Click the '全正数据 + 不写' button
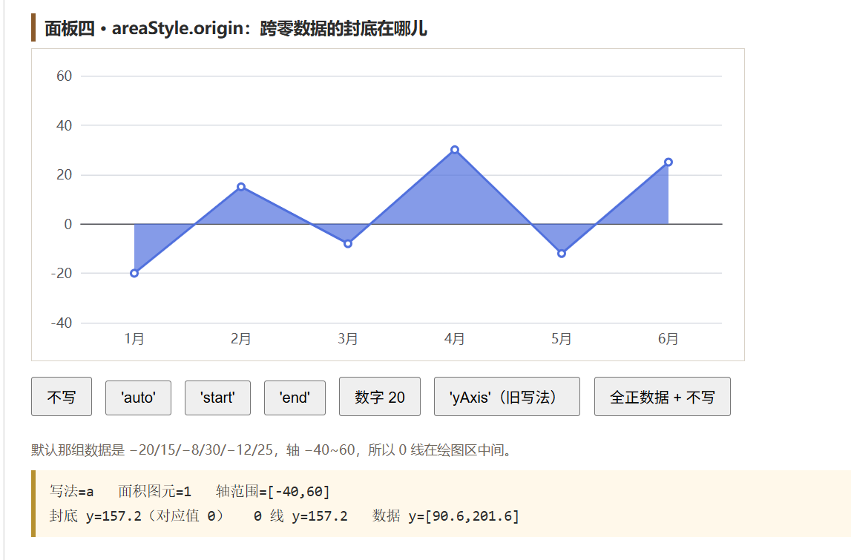 click(662, 397)
